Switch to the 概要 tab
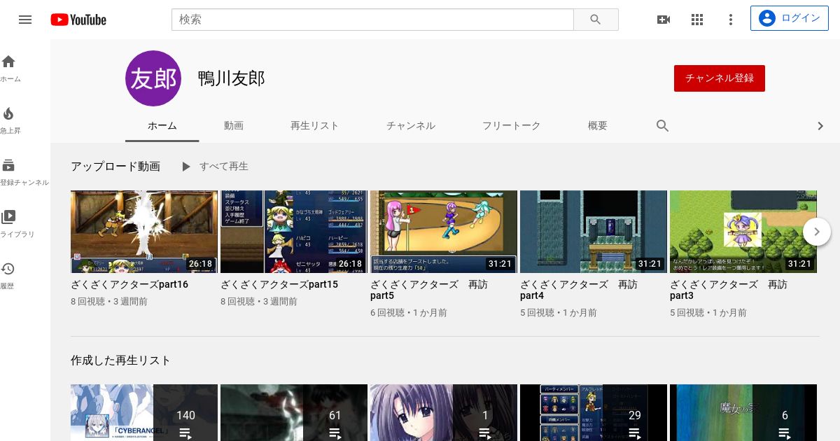 coord(598,126)
